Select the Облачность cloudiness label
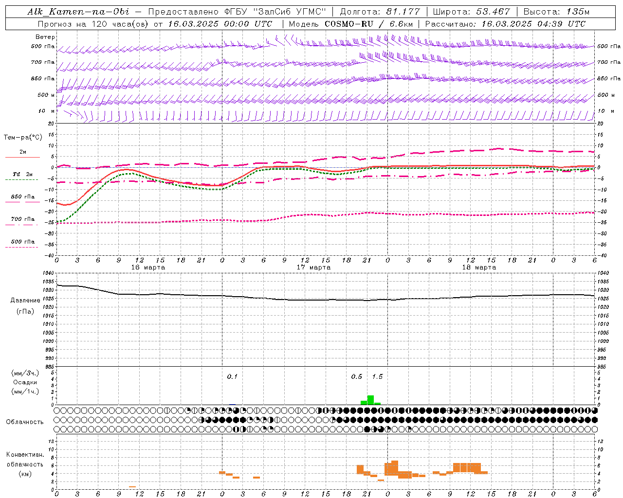 tap(25, 422)
